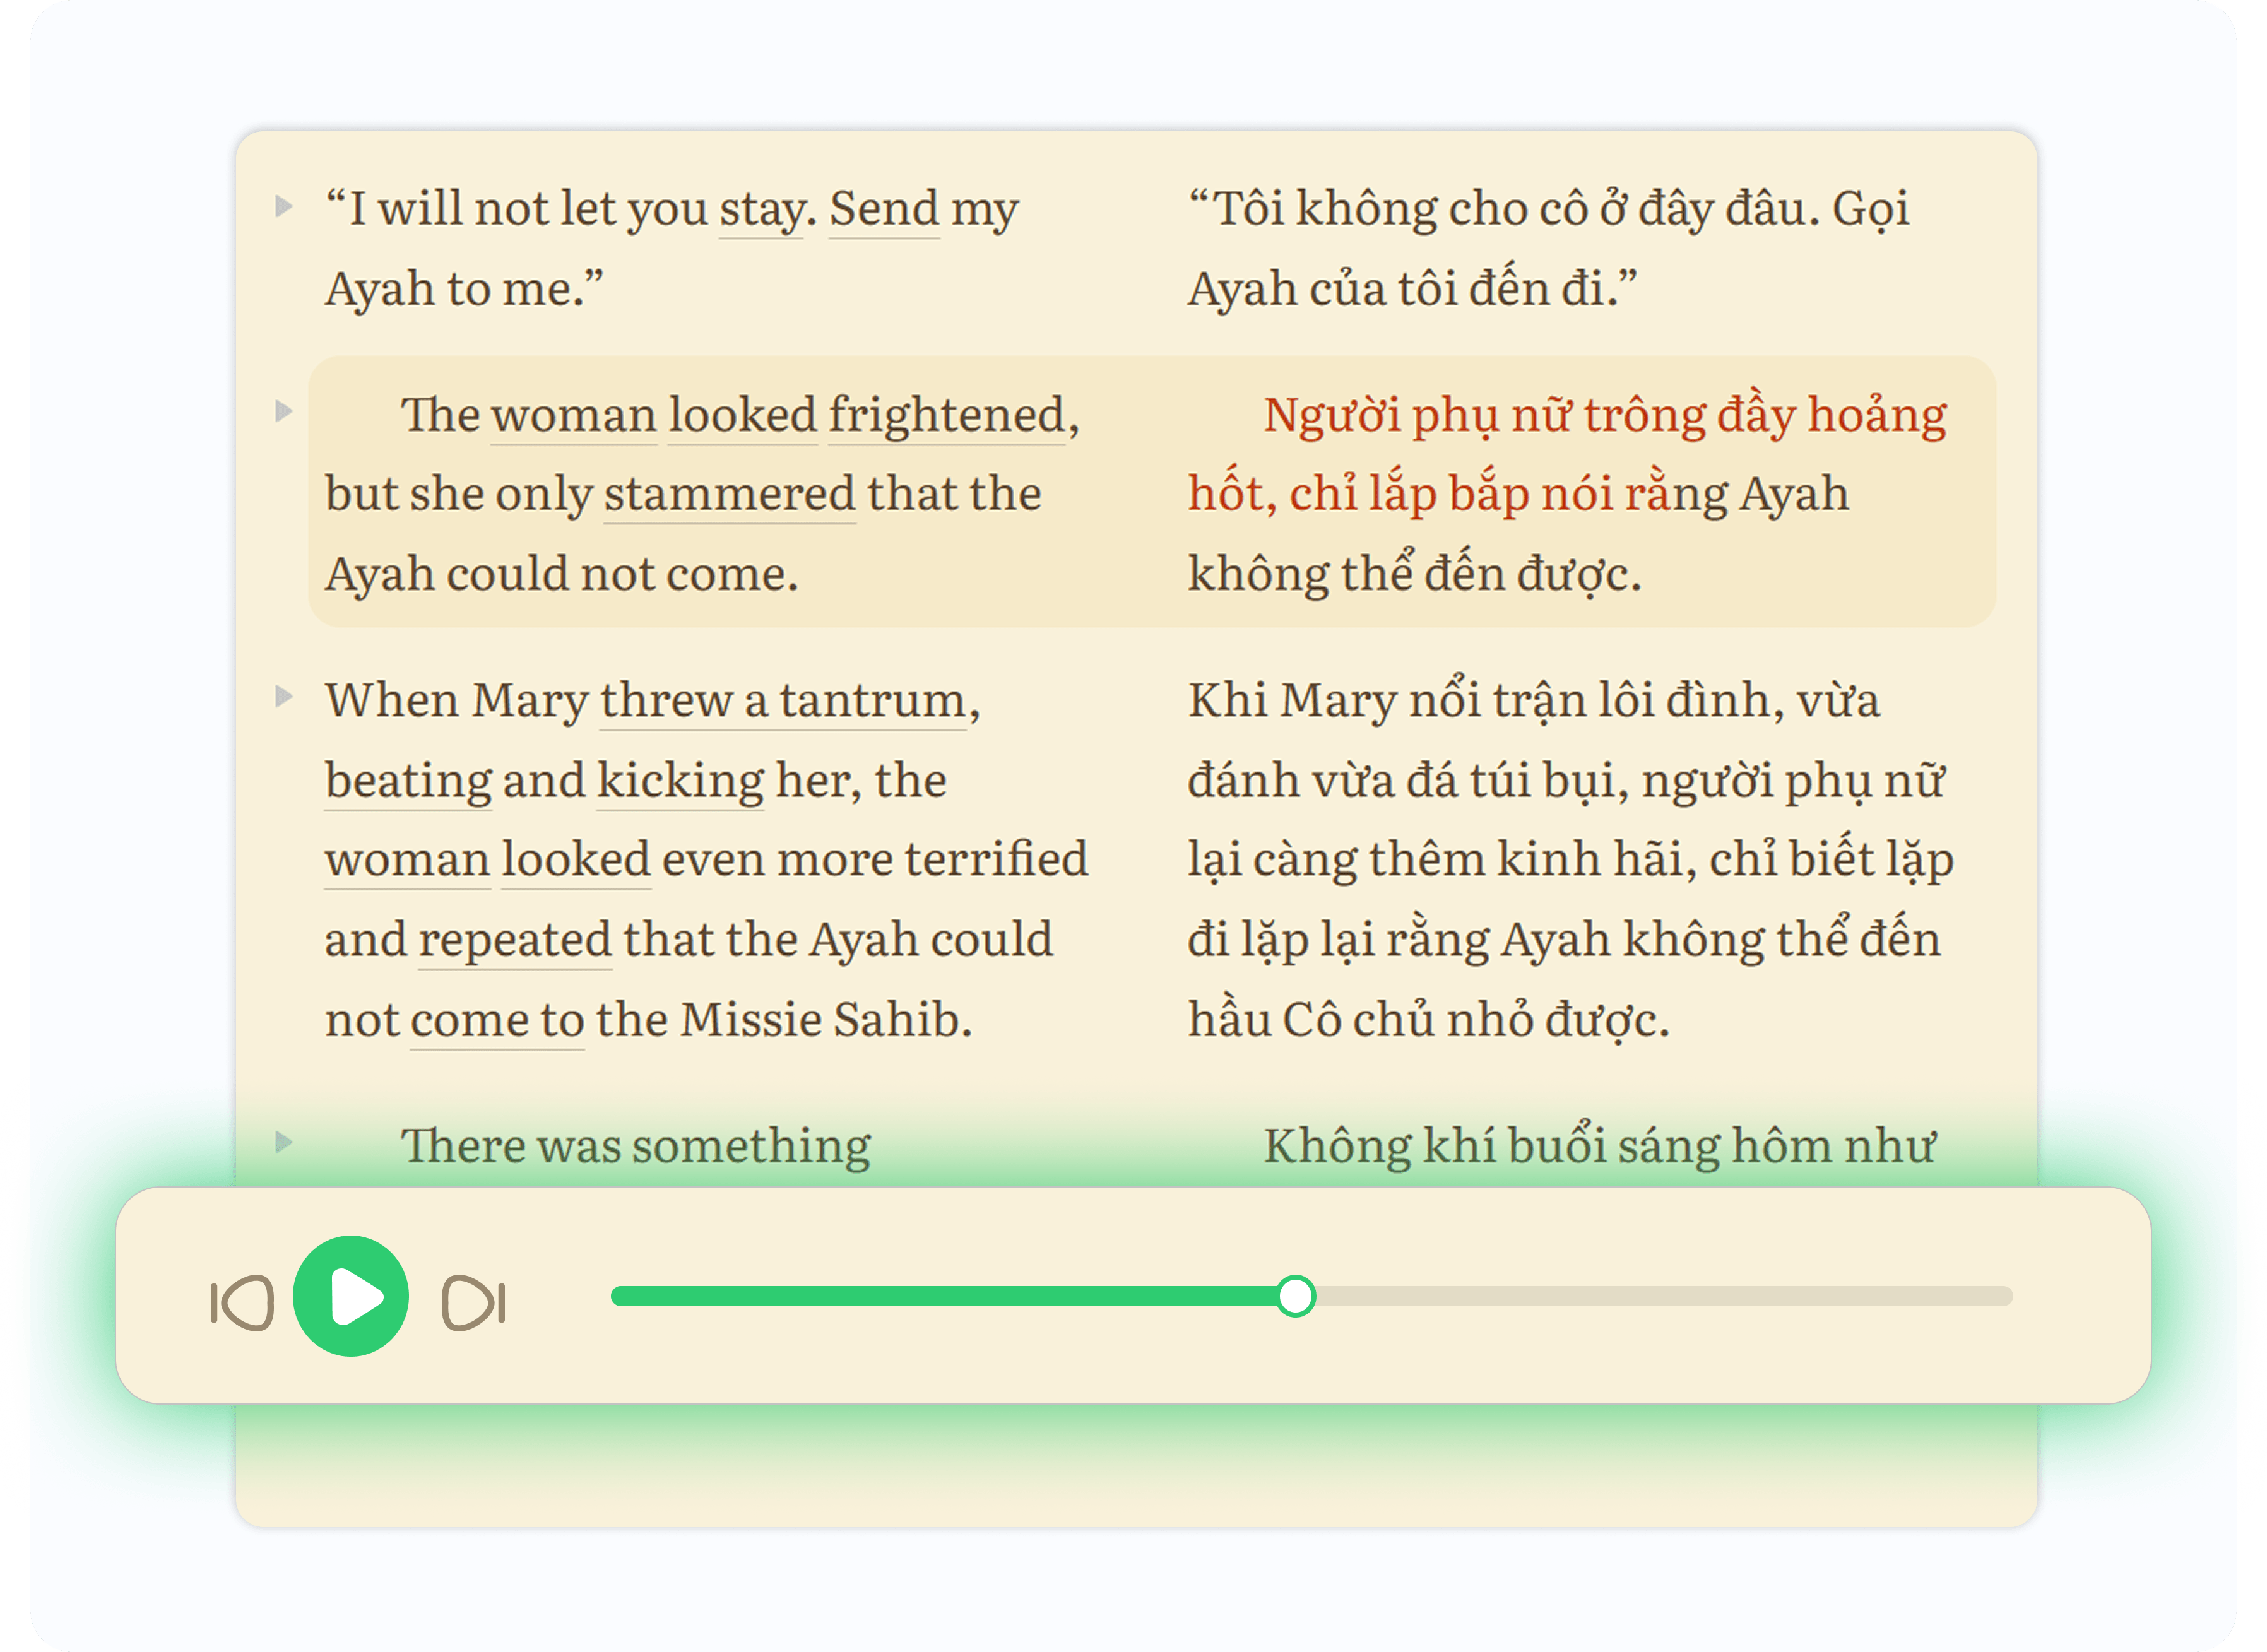Viewport: 2267px width, 1652px height.
Task: Click the audio progress slider handle
Action: [x=1296, y=1296]
